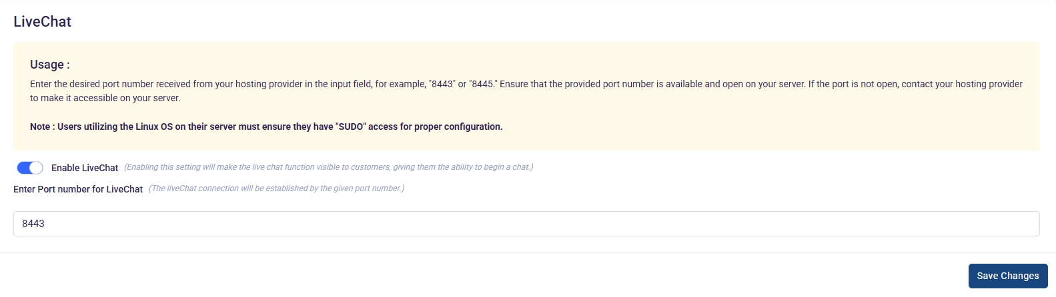Screen dimensions: 1056x297
Task: Save Changes to LiveChat settings
Action: 1007,276
